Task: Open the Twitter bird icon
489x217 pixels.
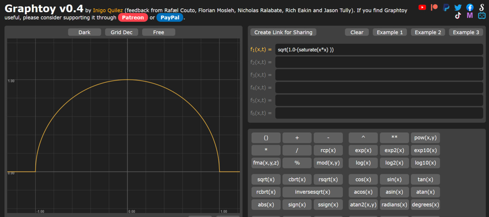Action: coord(458,7)
